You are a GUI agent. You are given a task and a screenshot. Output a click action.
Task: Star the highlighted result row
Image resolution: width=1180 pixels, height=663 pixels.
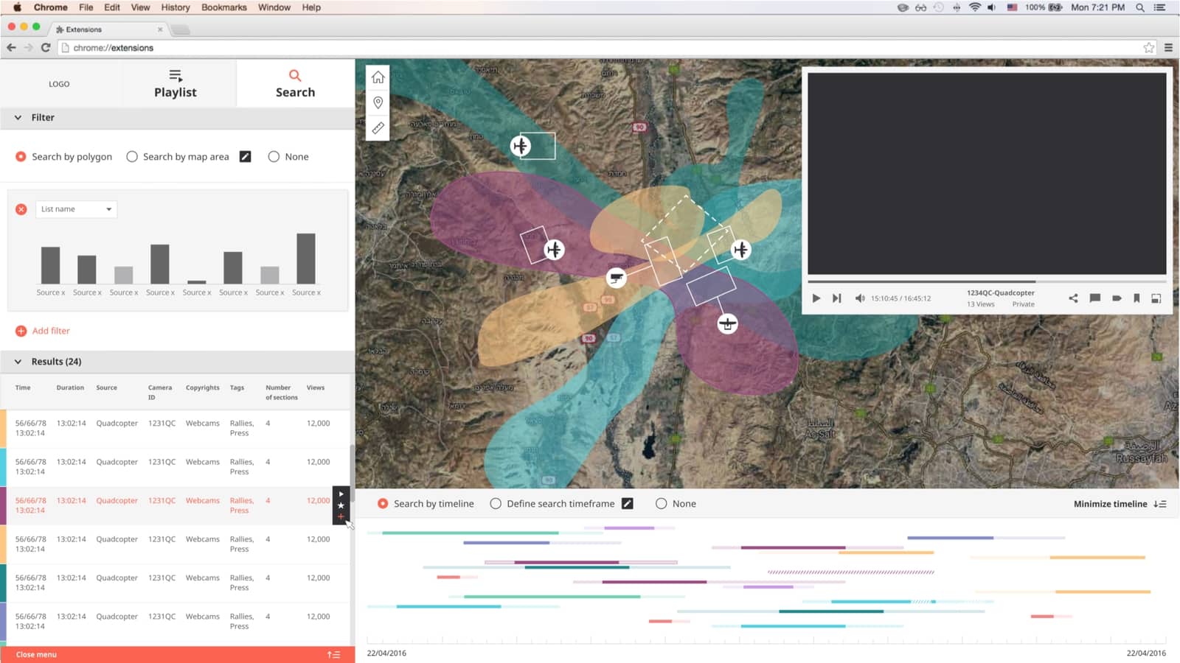(x=341, y=505)
